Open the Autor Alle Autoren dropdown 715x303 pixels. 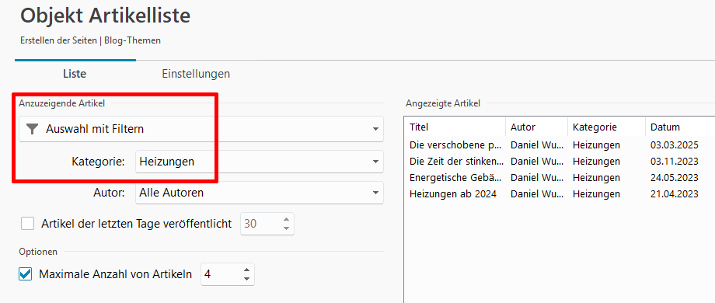coord(260,193)
